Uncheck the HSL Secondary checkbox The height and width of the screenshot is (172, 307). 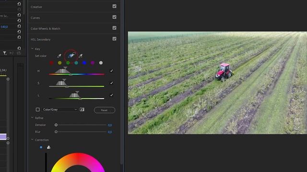(114, 39)
